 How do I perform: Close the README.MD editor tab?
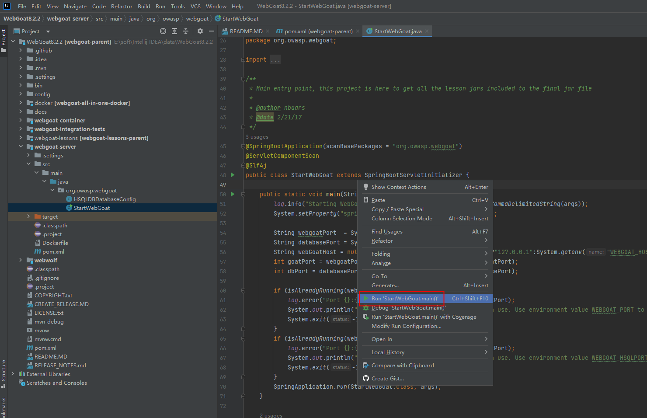[268, 31]
